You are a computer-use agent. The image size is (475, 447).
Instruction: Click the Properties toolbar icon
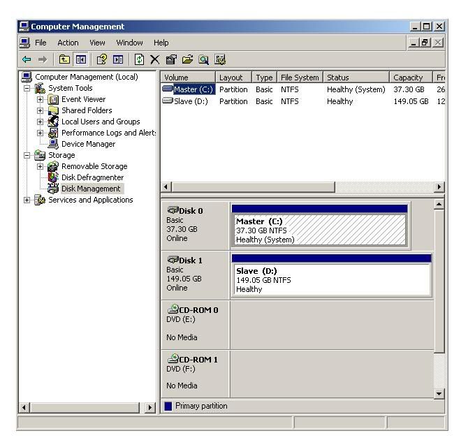tap(170, 61)
